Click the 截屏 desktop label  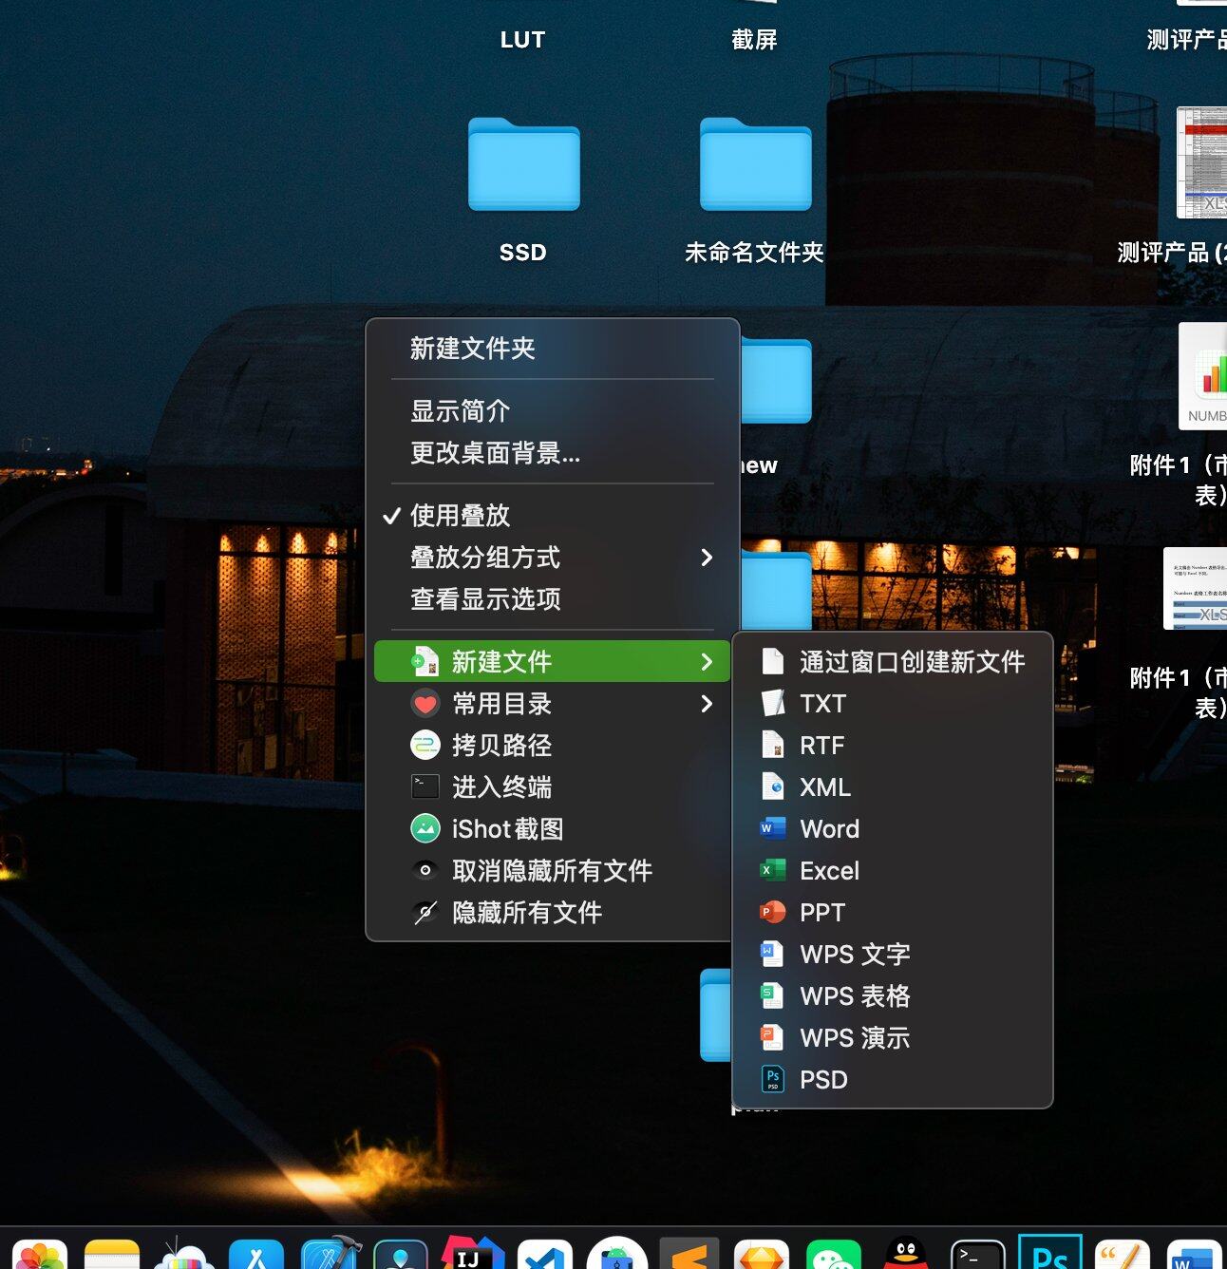click(x=755, y=40)
